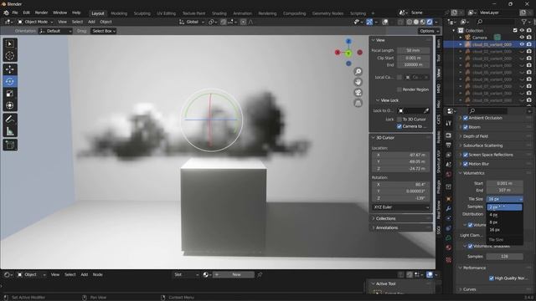Click the zoom viewport magnifier icon
Viewport: 536px width, 301px height.
pyautogui.click(x=358, y=72)
